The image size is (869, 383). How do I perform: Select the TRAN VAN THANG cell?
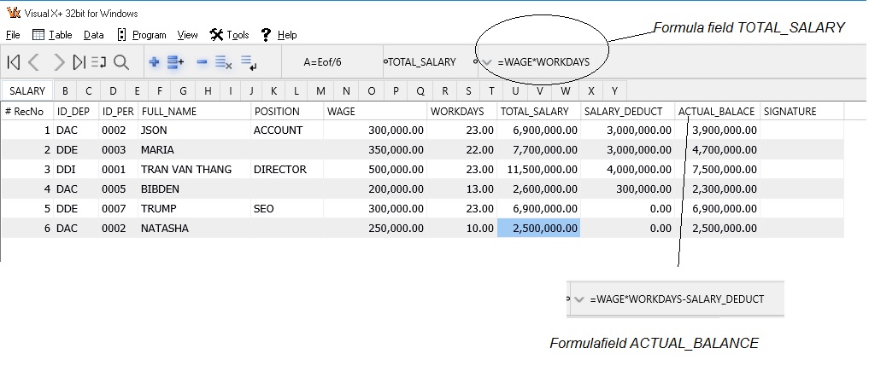pos(195,170)
